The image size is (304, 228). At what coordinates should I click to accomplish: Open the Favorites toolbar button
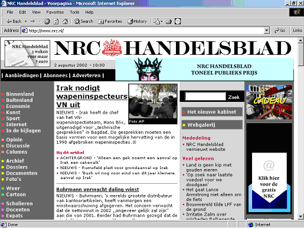tap(110, 21)
